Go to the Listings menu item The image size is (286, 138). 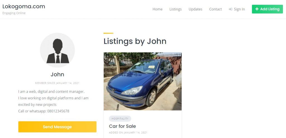pyautogui.click(x=175, y=9)
